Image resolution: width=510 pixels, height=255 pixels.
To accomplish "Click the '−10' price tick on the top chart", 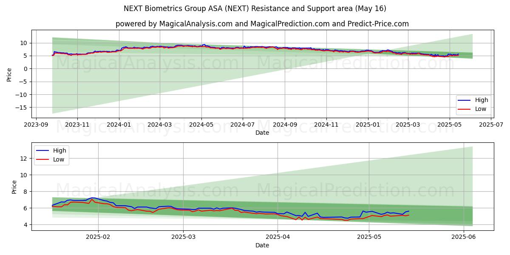I will [x=21, y=95].
